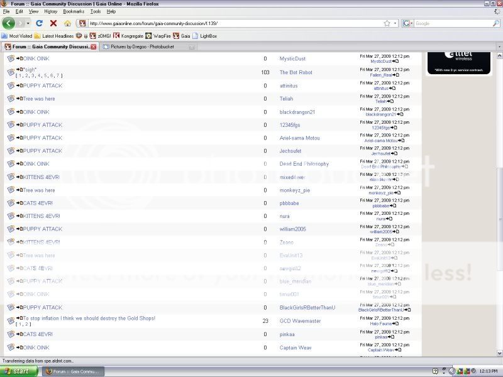View profile of GCD Wavemaster
Screen dimensions: 503x377
click(x=300, y=321)
